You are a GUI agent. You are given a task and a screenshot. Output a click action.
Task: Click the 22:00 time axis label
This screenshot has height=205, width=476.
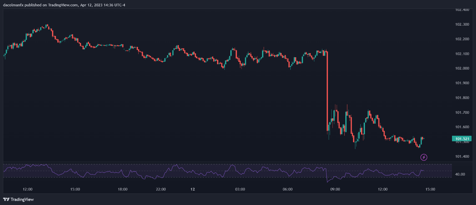pos(161,189)
